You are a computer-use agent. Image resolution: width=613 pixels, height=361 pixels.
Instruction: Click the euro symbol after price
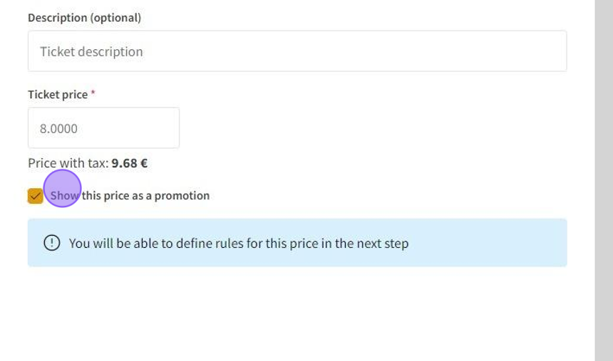point(144,163)
